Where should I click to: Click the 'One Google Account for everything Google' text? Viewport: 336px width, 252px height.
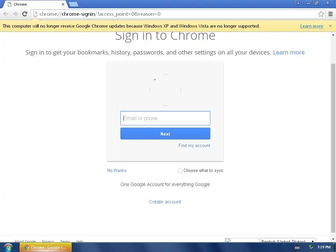(x=165, y=184)
